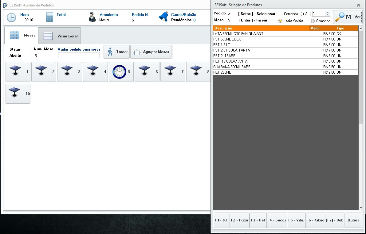Viewport: 366px width, 234px height.
Task: Click the Mudar pedido para mesa field
Action: point(79,55)
